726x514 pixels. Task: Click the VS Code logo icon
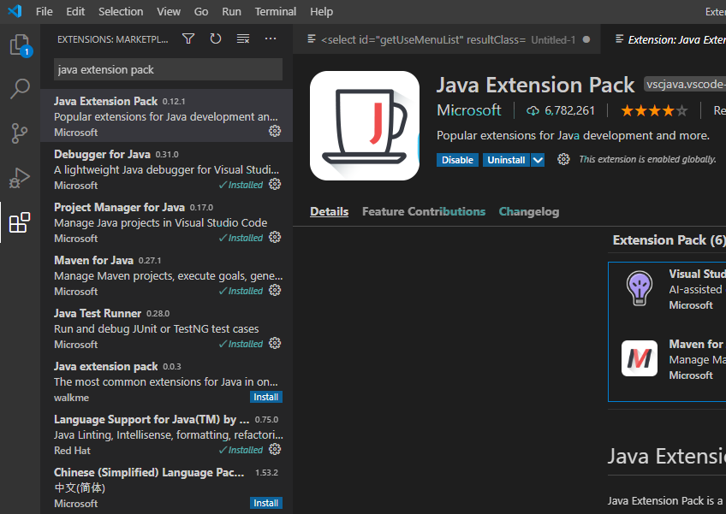[15, 11]
